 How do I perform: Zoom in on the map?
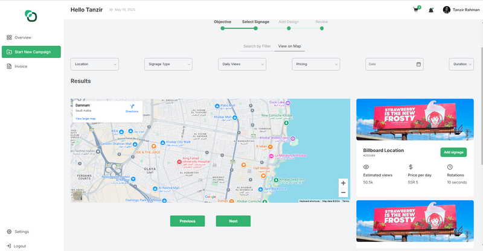tap(343, 183)
